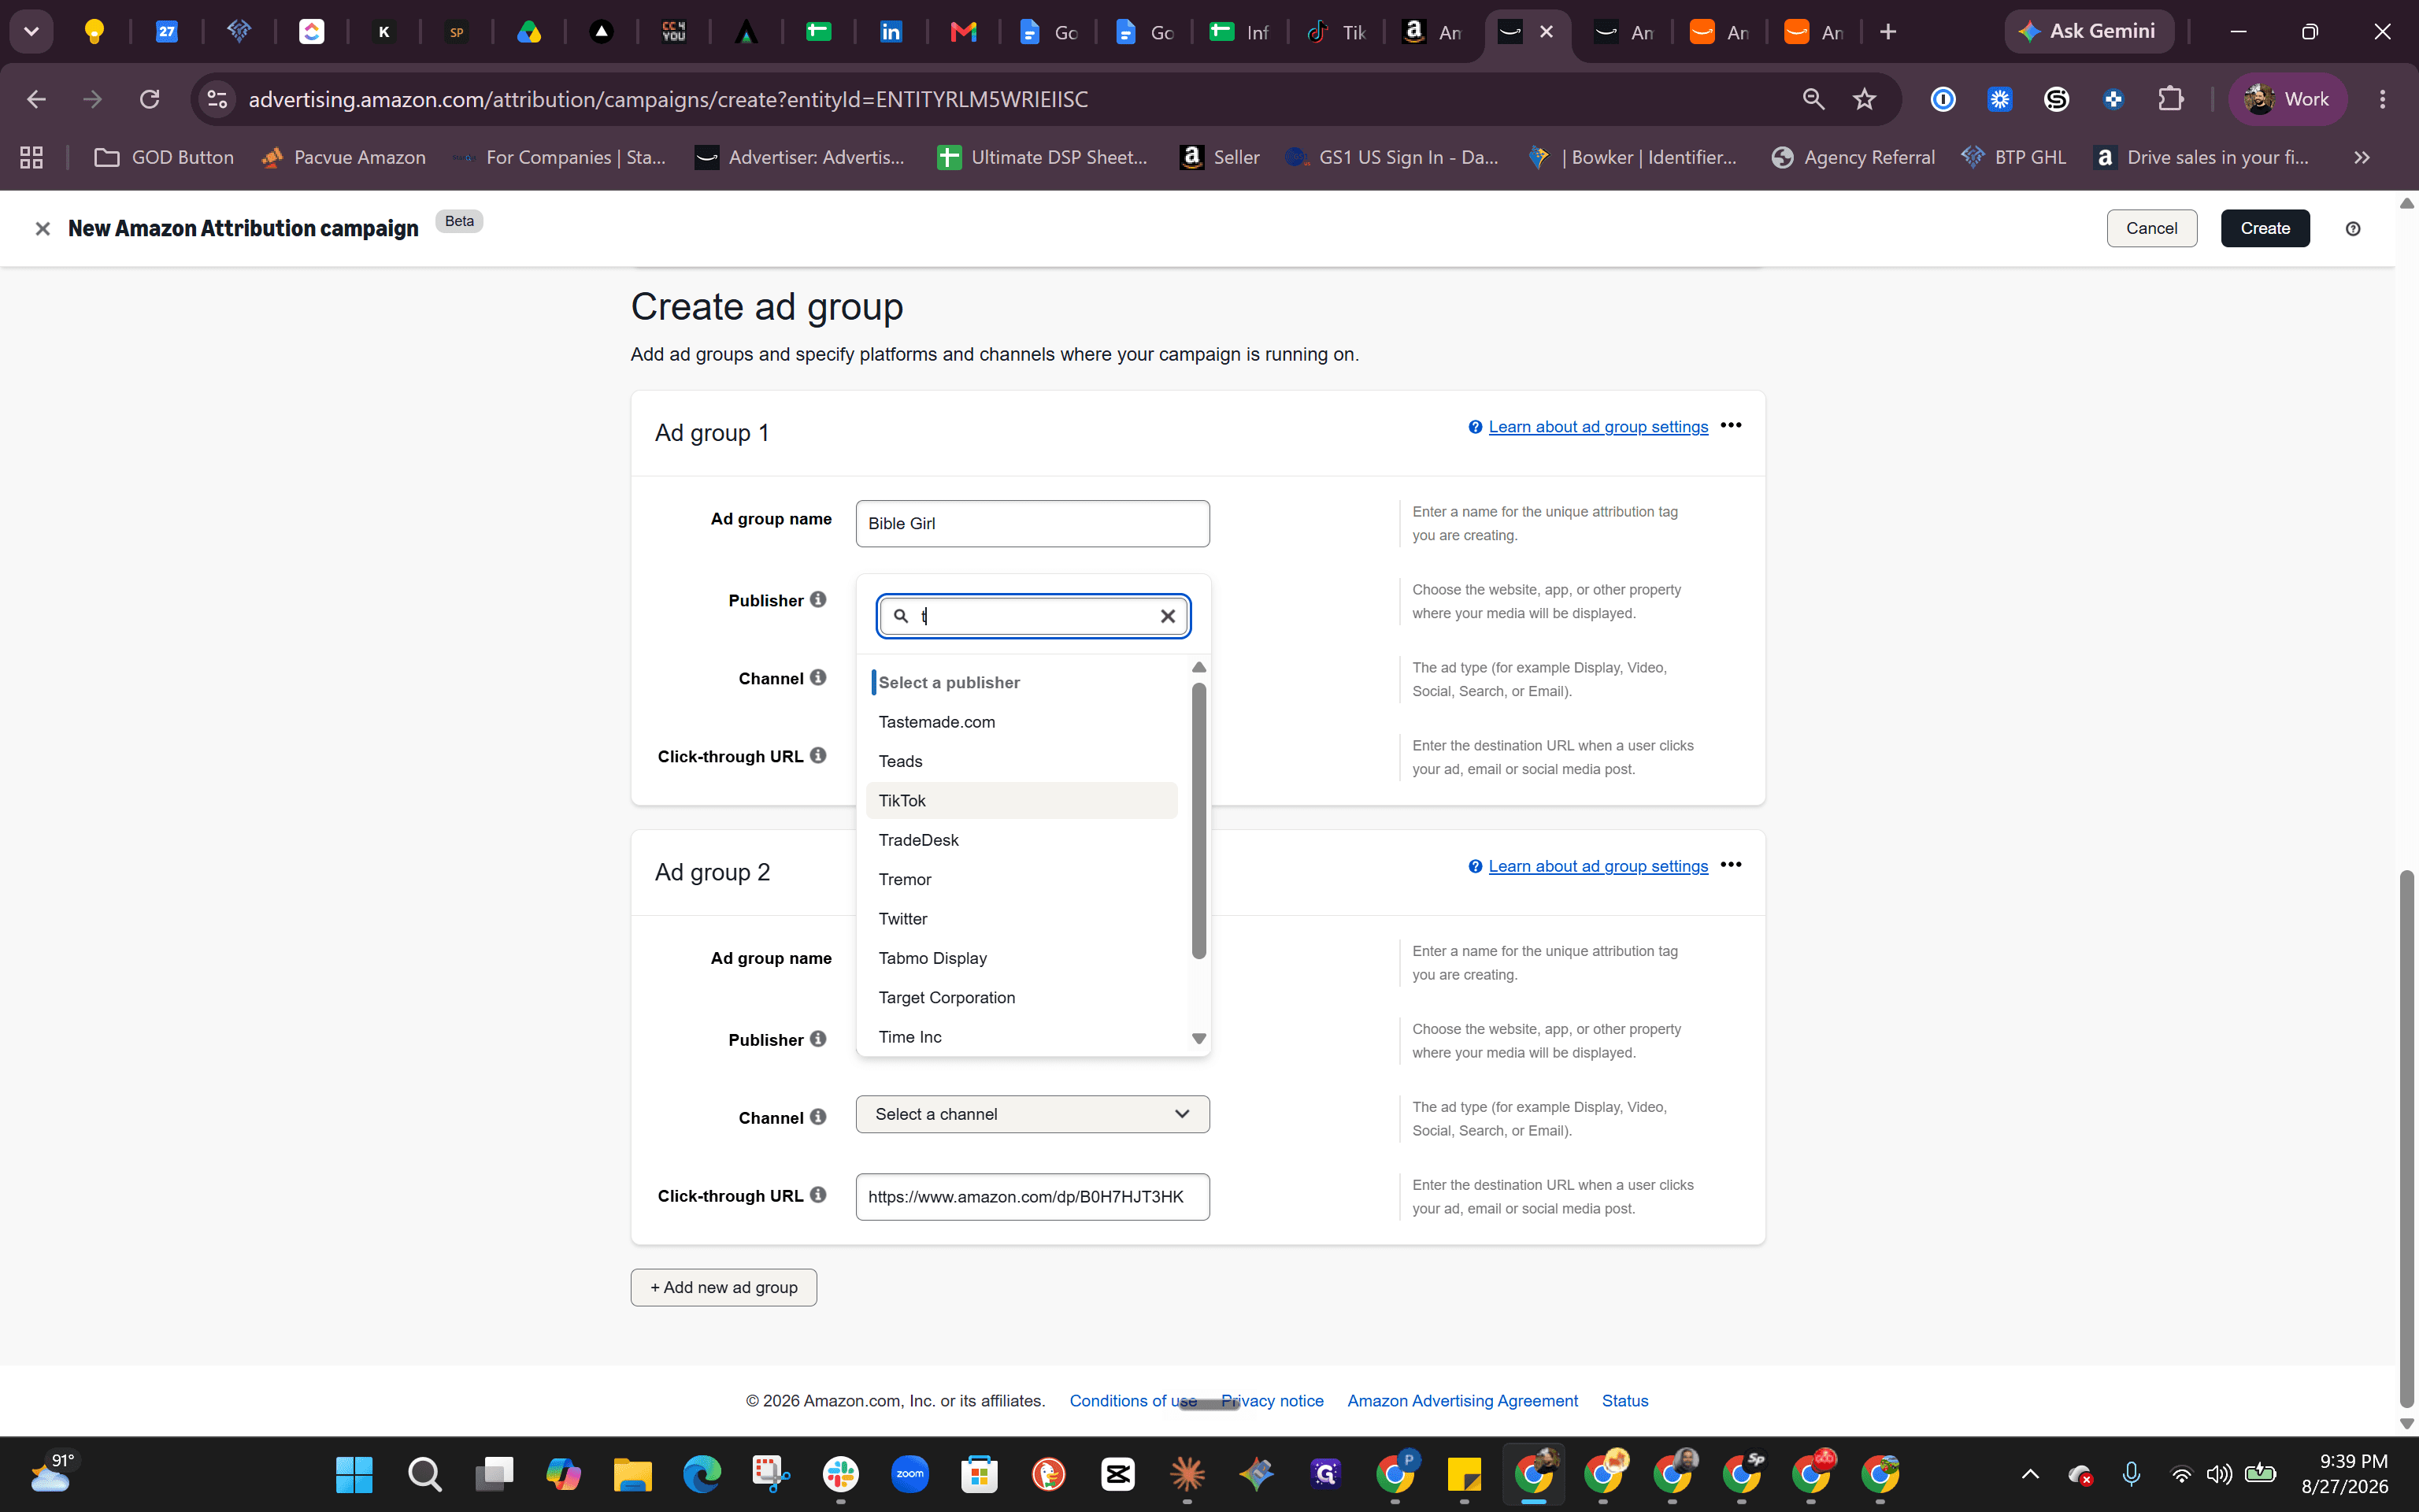Screen dimensions: 2419x1512
Task: Choose Teads publisher option
Action: (1021, 761)
